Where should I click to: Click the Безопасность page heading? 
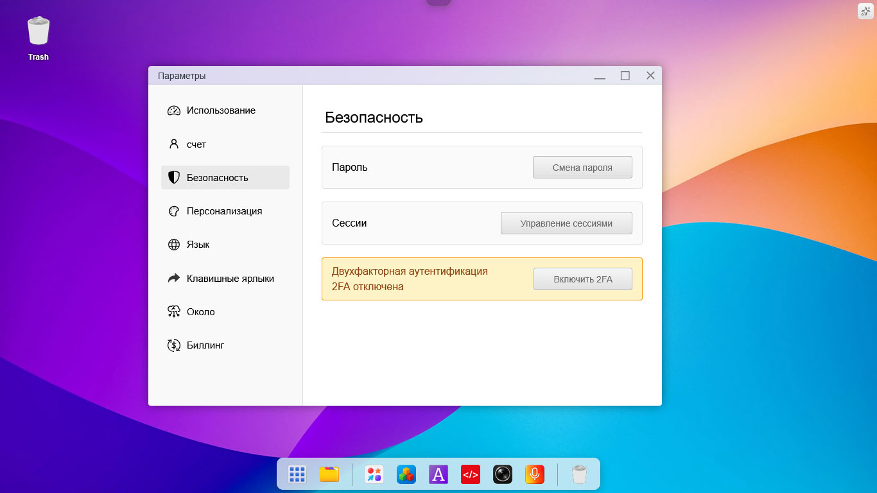[x=374, y=117]
